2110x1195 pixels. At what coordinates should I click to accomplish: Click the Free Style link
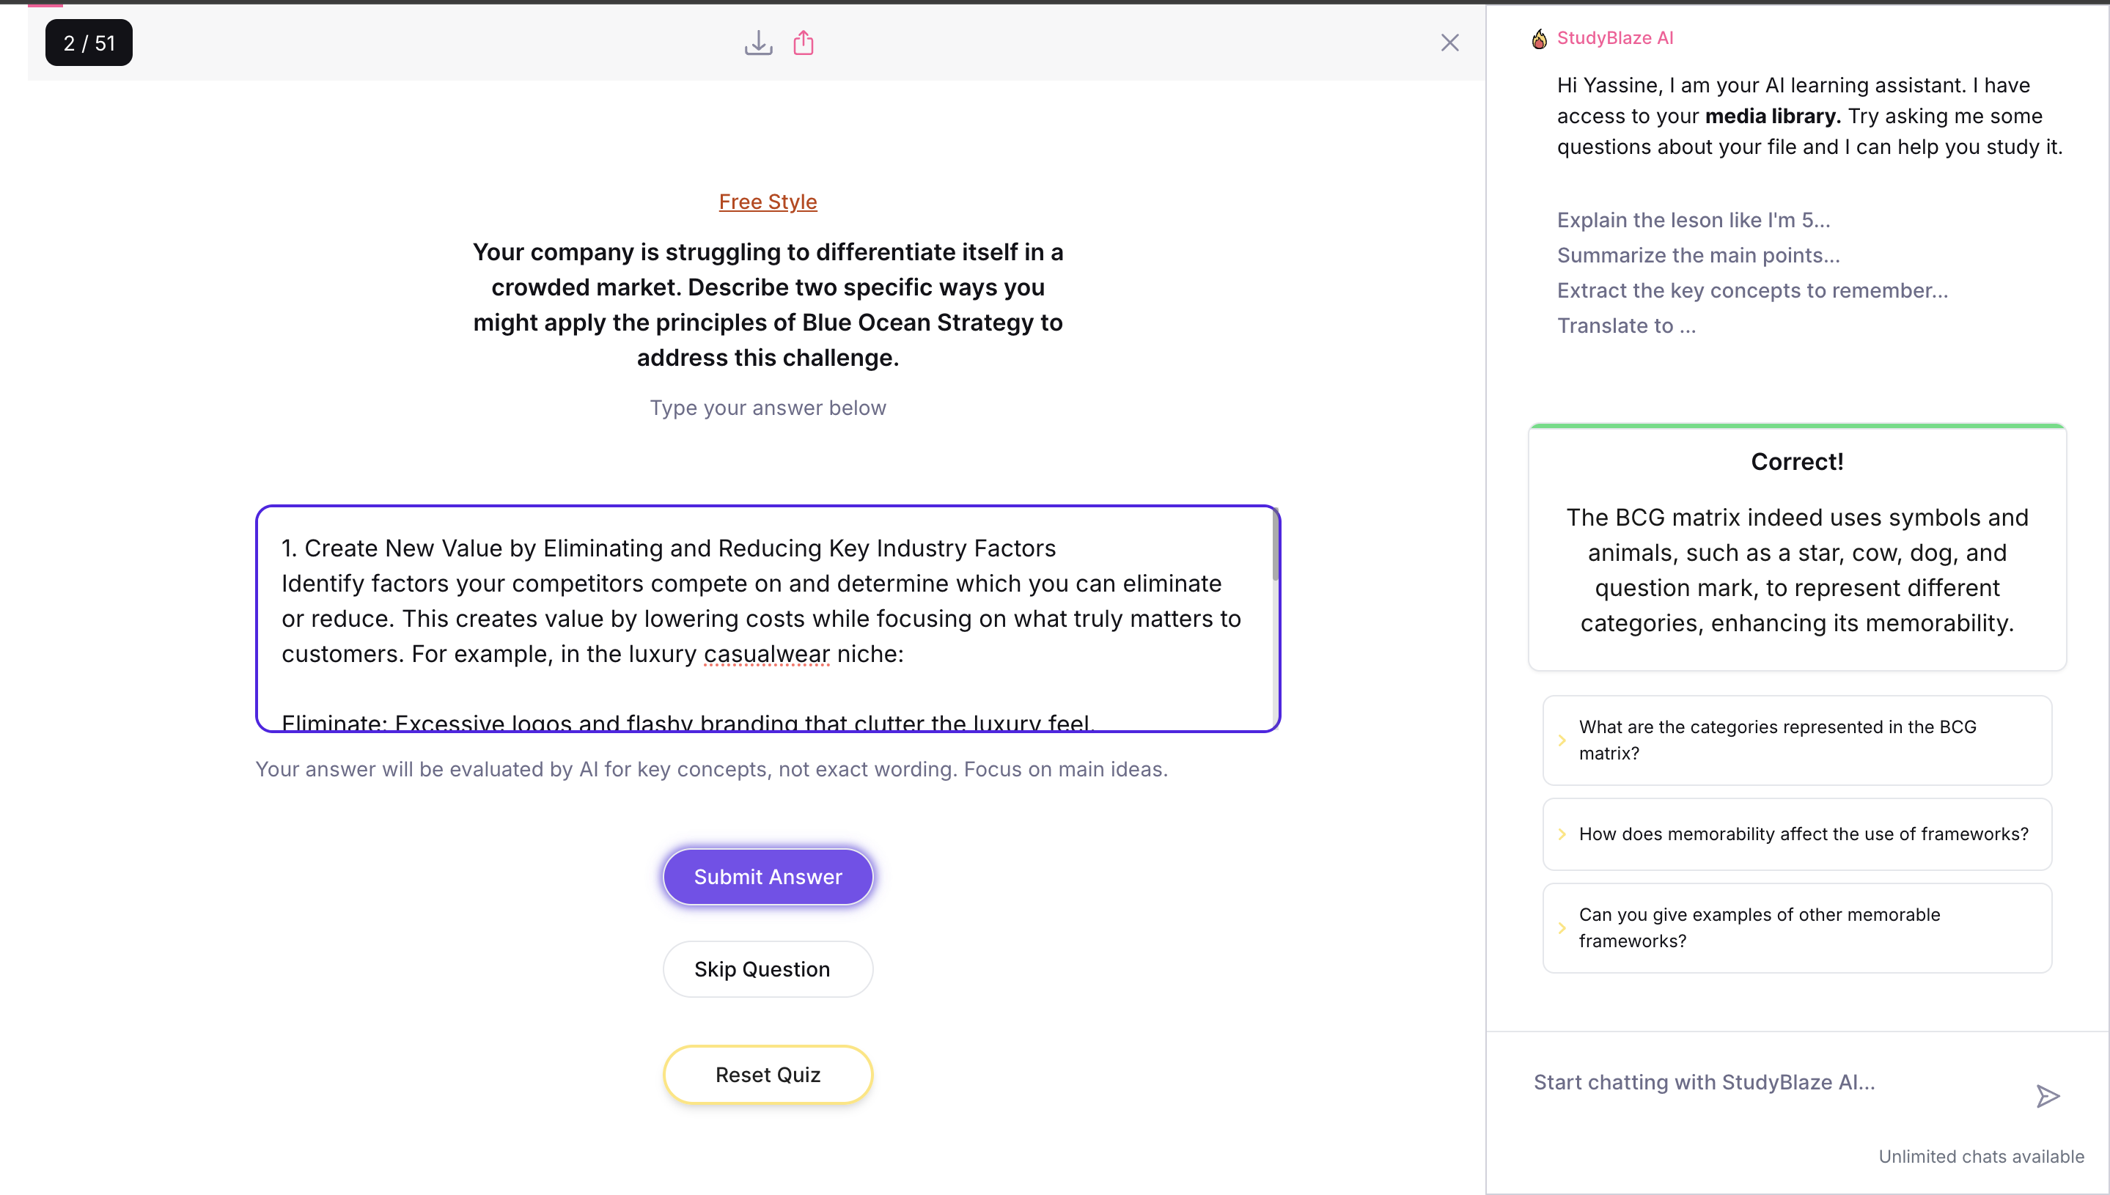pos(768,202)
